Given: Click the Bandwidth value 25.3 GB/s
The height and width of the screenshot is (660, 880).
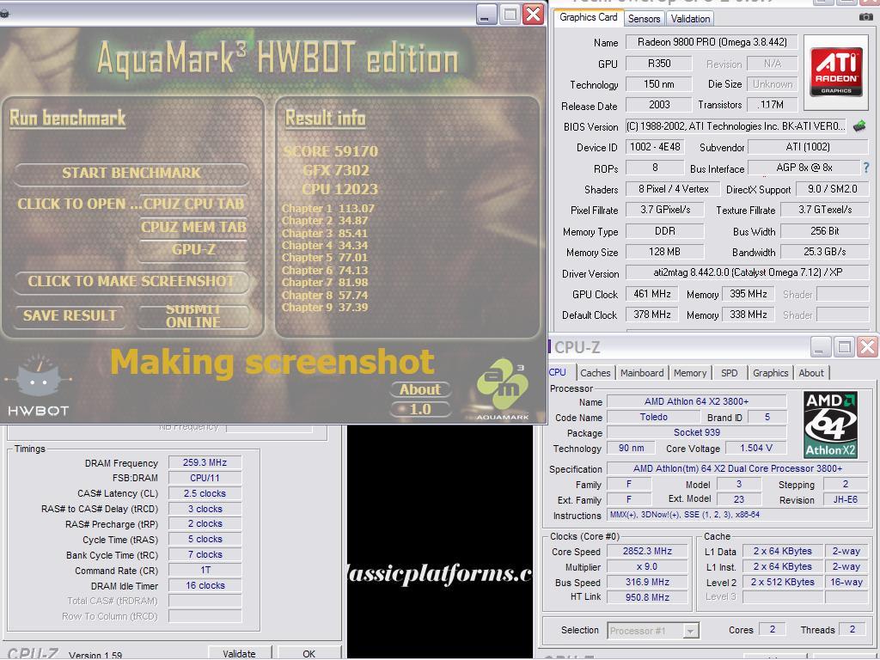Looking at the screenshot, I should pyautogui.click(x=824, y=252).
